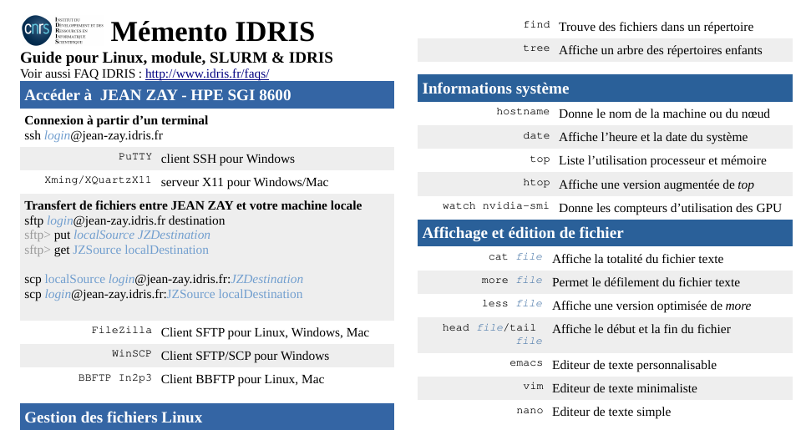Click the hostname command
Screen dimensions: 806x430
coord(522,112)
